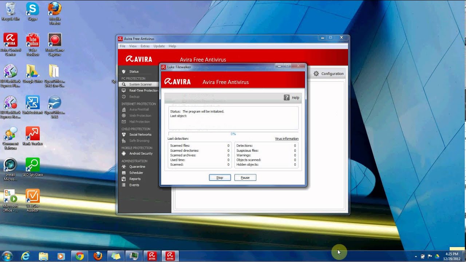Select the Skype desktop icon
This screenshot has height=262, width=466.
(32, 12)
